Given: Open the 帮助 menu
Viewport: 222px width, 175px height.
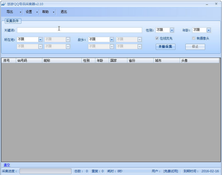Looking at the screenshot, I should 45,12.
